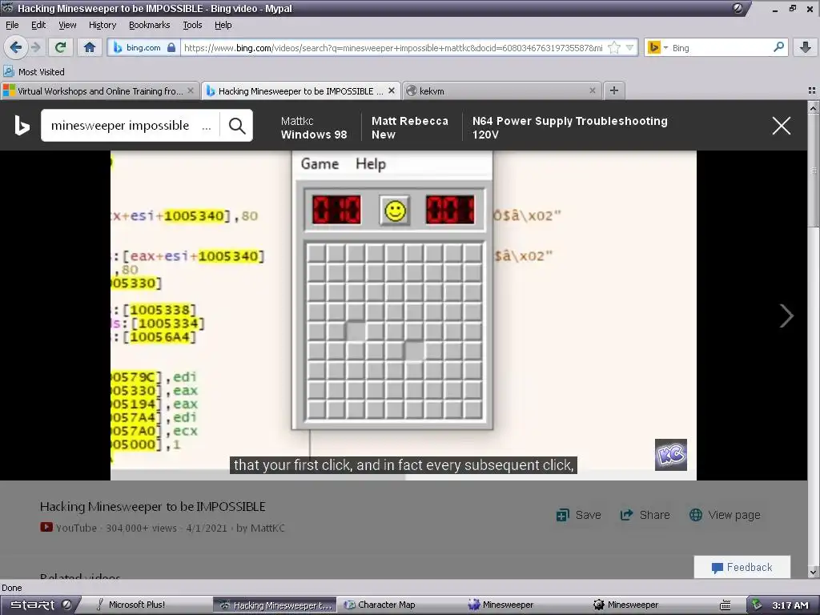820x615 pixels.
Task: Close the kekvm tab
Action: 593,90
